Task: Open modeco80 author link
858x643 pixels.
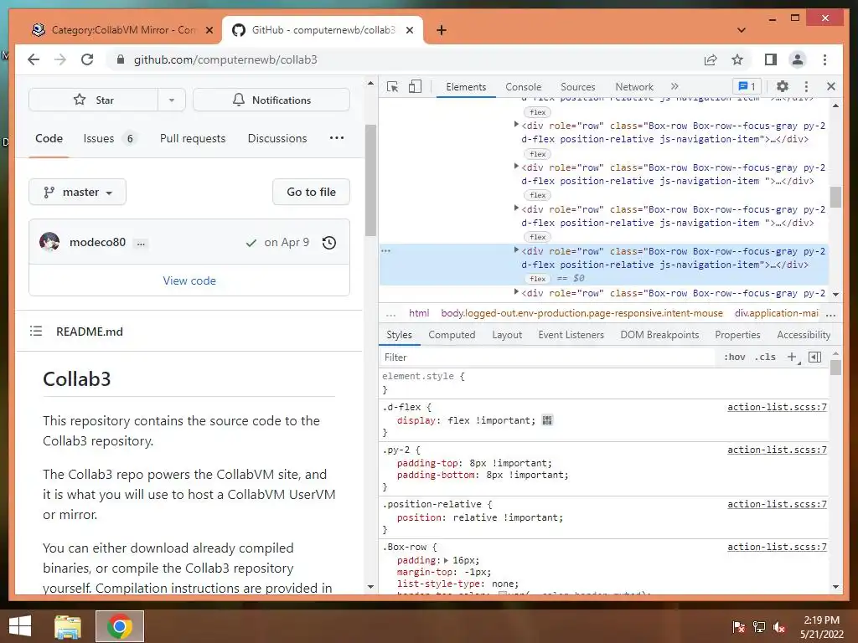Action: coord(97,242)
